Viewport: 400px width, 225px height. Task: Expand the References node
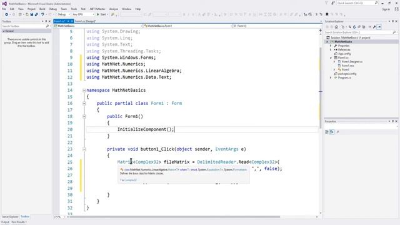tap(331, 50)
